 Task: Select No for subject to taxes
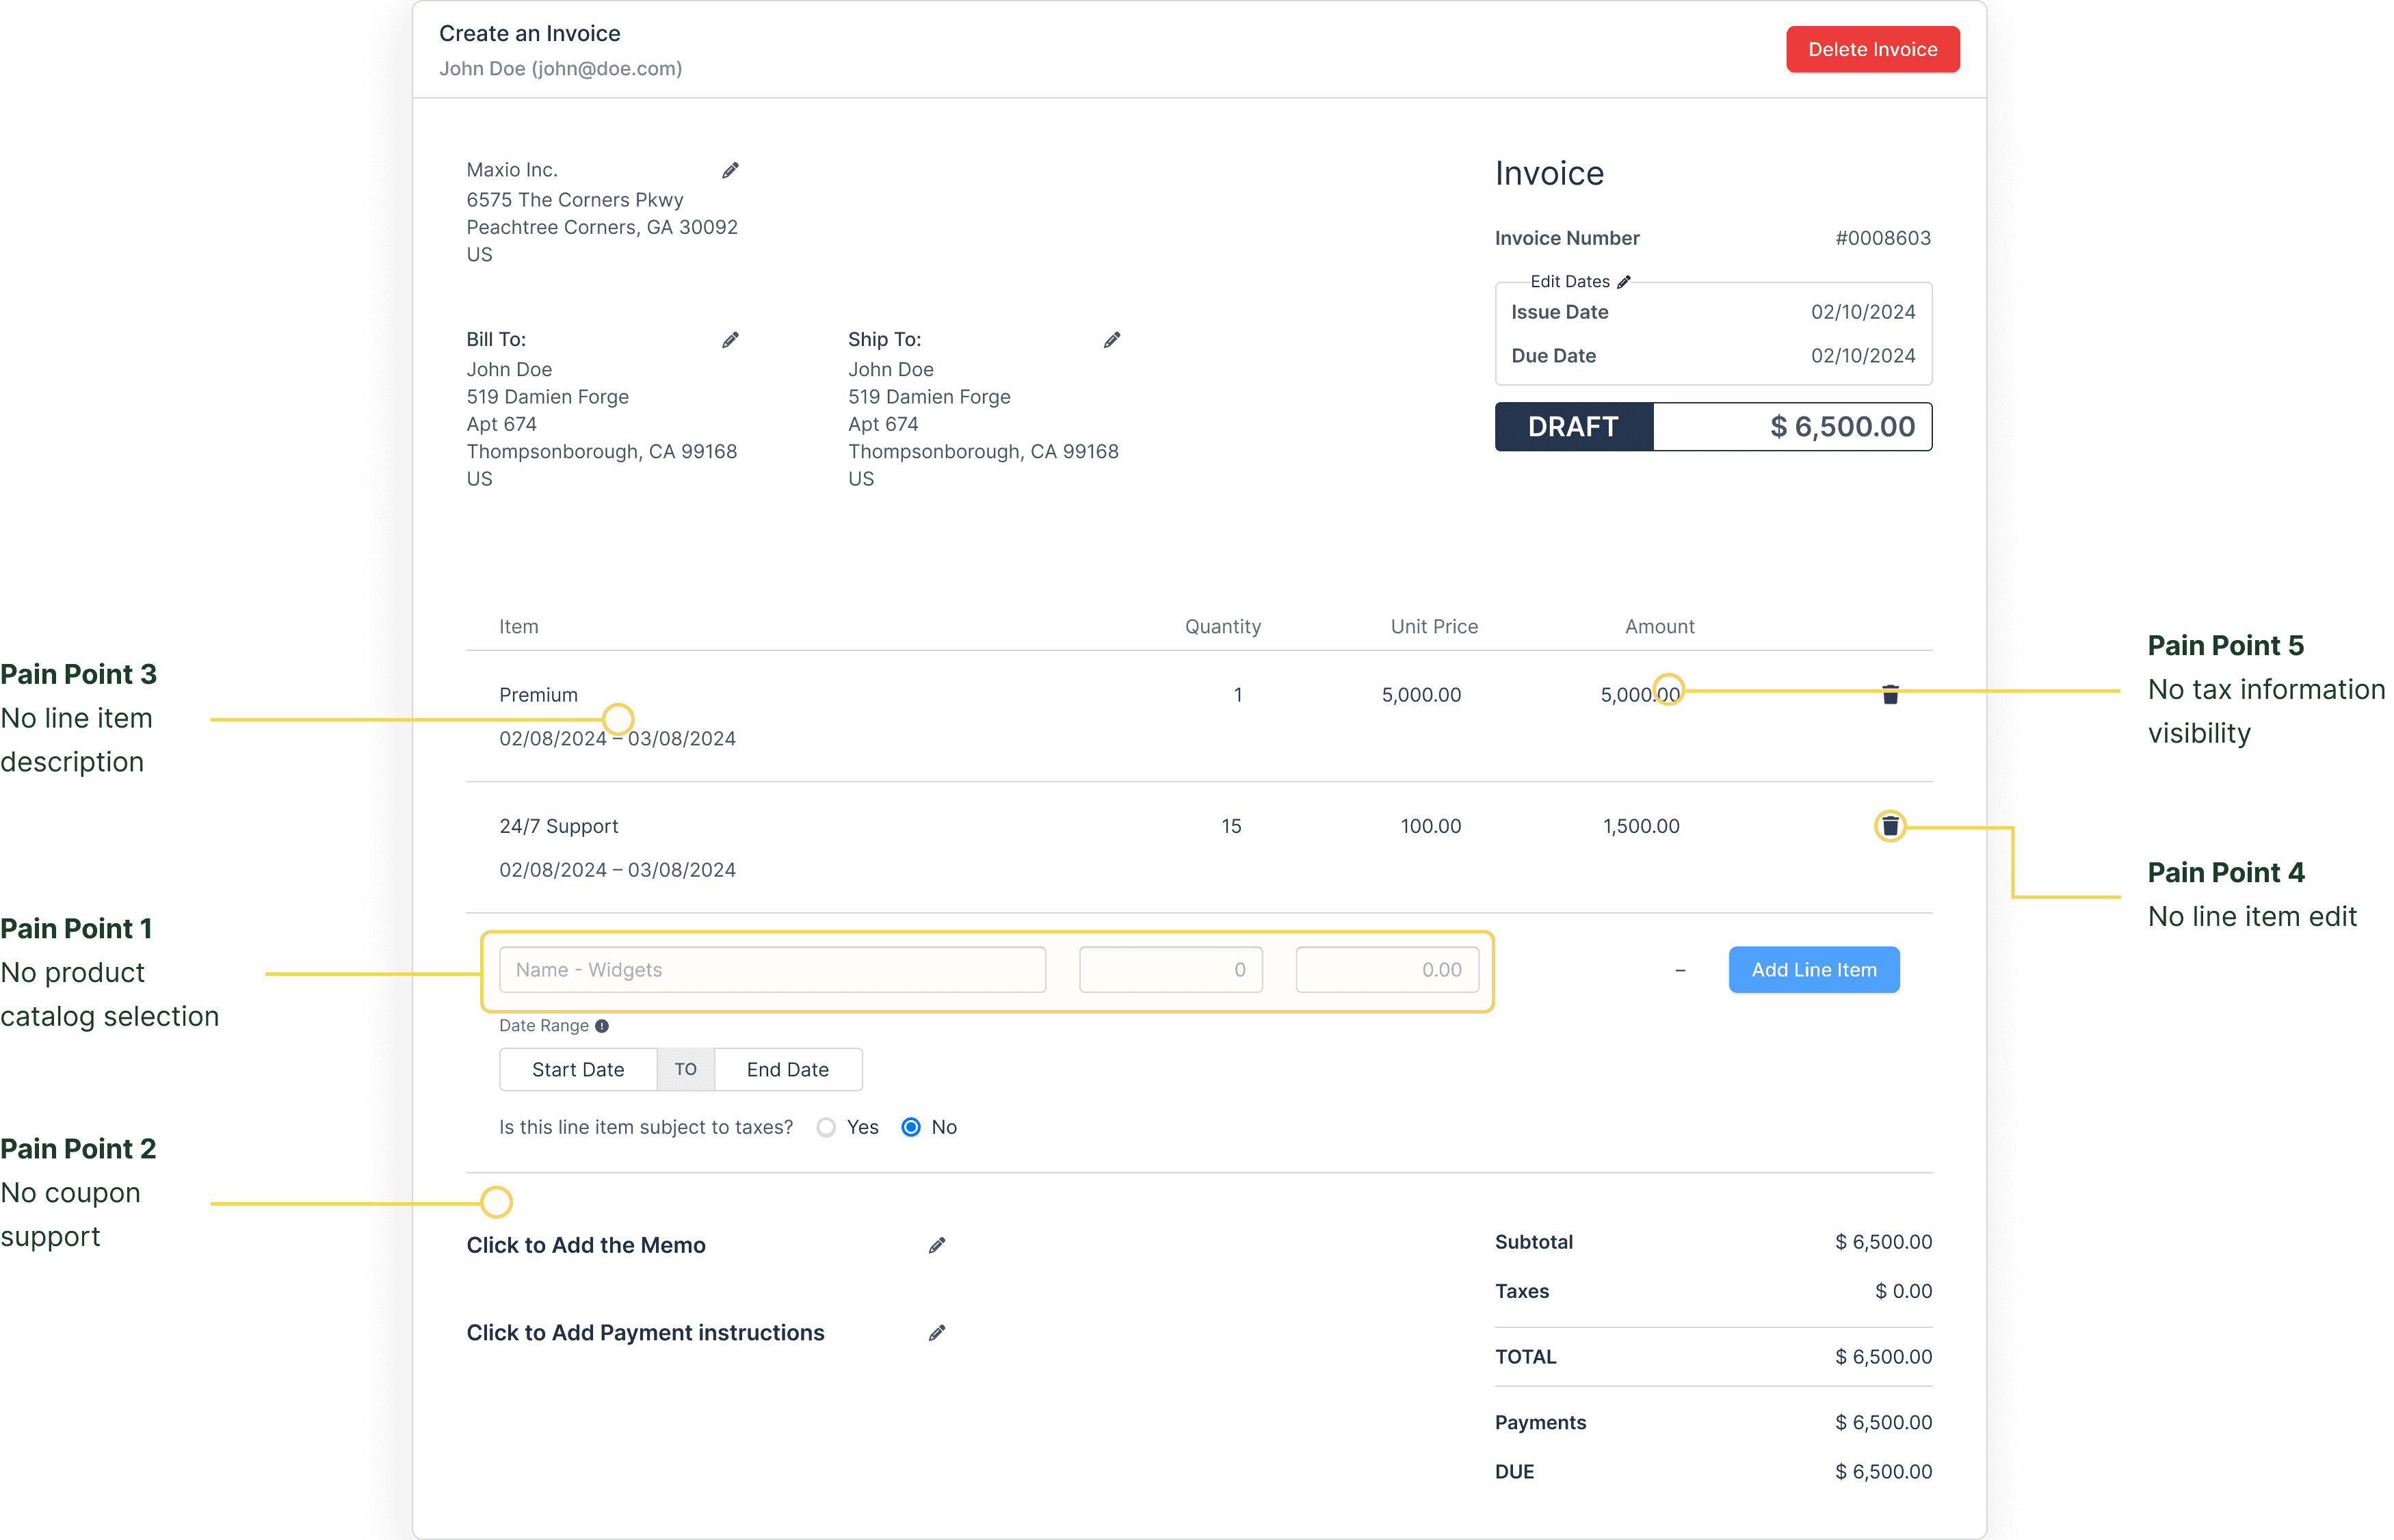[x=911, y=1128]
